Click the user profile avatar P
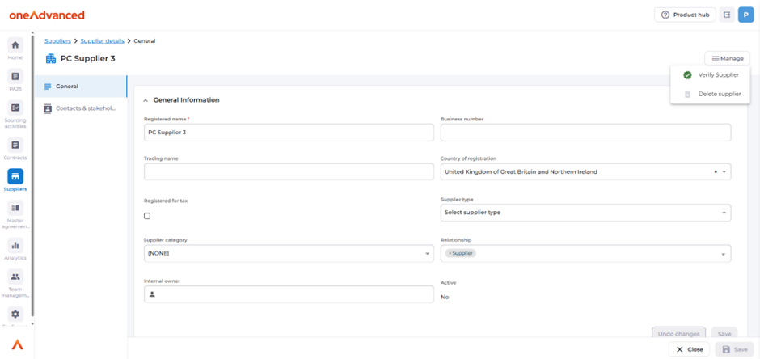760x359 pixels. [745, 15]
